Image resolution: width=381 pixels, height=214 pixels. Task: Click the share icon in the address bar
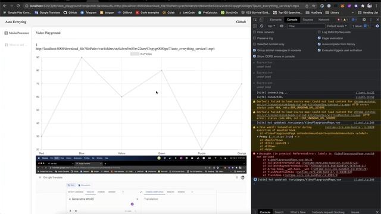[307, 6]
